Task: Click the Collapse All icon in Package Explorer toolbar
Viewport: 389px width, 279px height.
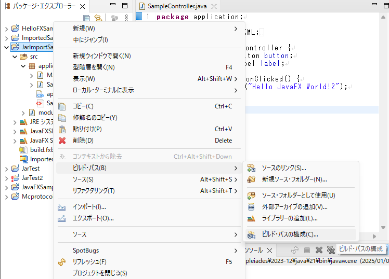Action: pos(86,18)
